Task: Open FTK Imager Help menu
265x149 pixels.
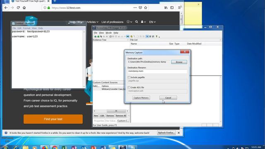Action: pyautogui.click(x=116, y=33)
